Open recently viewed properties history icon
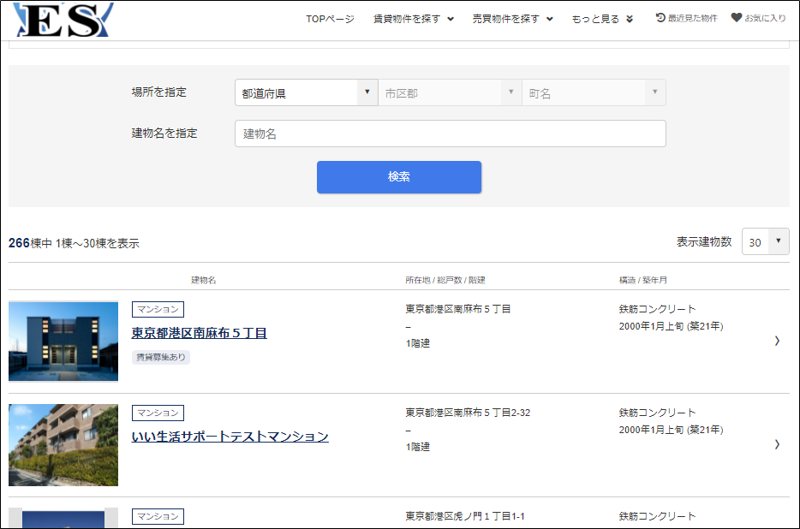The image size is (800, 529). (x=660, y=18)
